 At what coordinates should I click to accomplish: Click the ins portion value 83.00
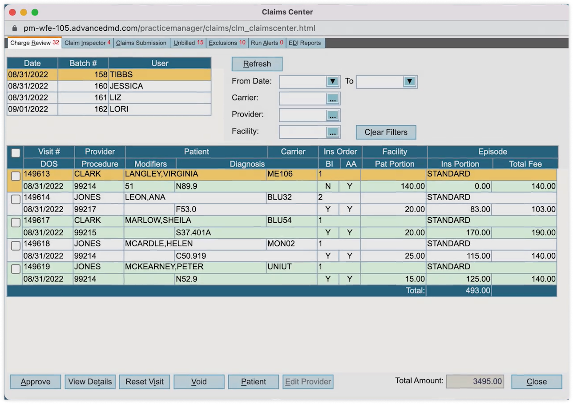pos(480,209)
